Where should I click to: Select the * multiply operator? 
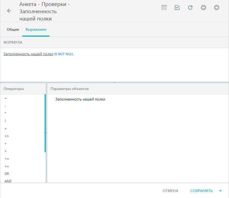coord(5,113)
